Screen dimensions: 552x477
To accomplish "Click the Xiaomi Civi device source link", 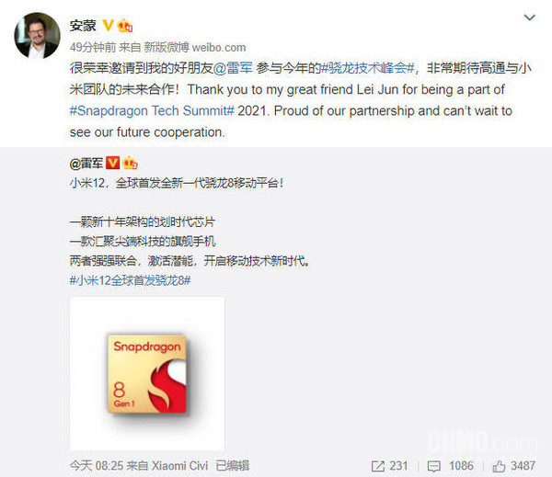I will coord(180,466).
